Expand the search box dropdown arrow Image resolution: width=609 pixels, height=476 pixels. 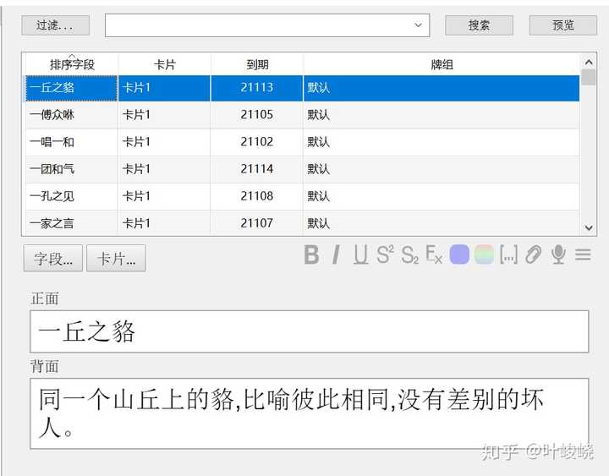[x=418, y=25]
